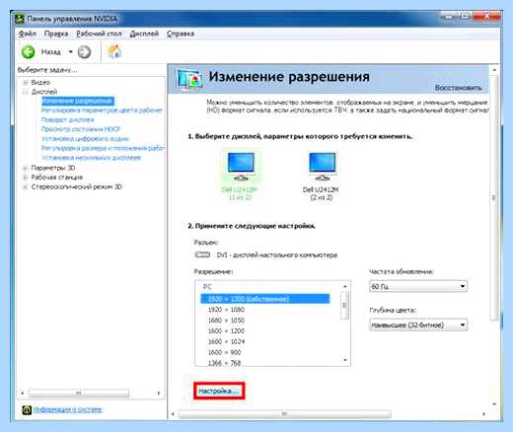Open Поворот дисплея task
This screenshot has height=432, width=513.
point(68,119)
